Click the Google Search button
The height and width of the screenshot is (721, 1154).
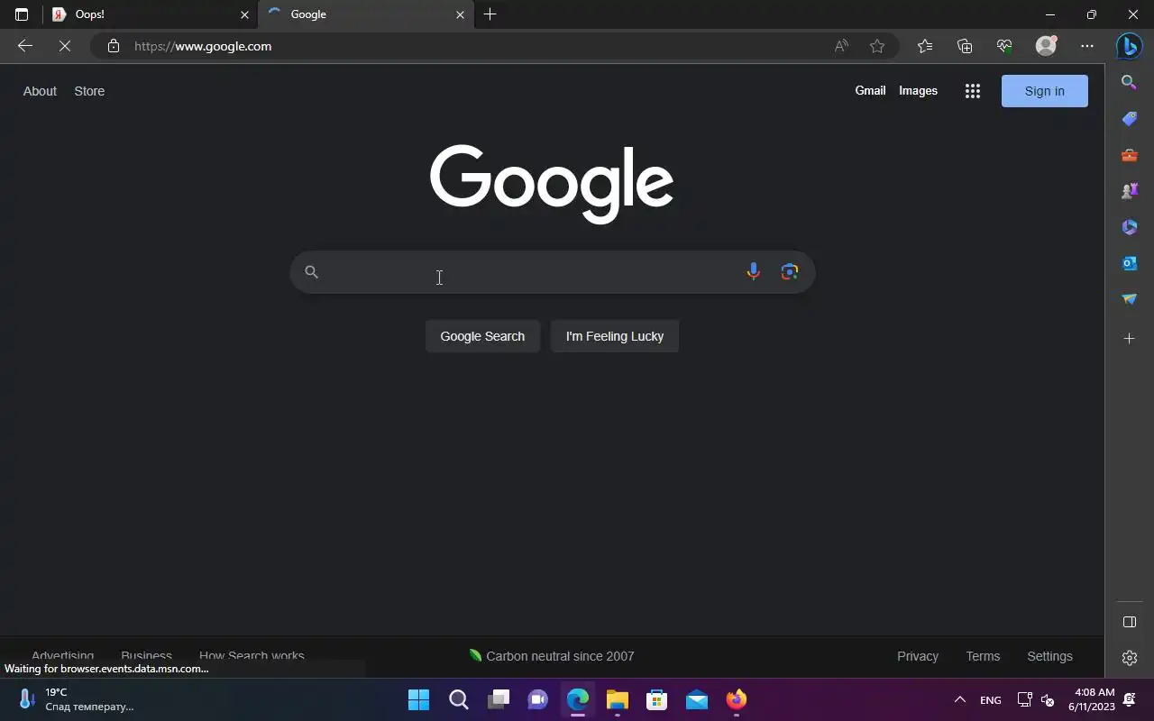pos(482,336)
